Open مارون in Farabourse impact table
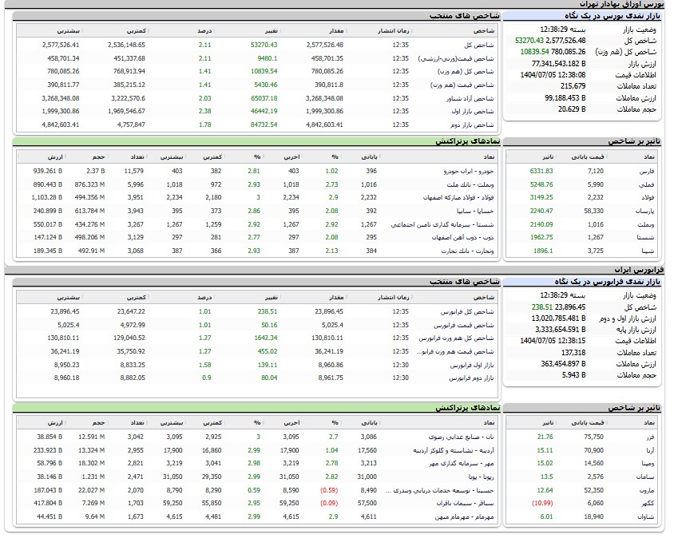Viewport: 674px width, 542px height. pos(647,490)
